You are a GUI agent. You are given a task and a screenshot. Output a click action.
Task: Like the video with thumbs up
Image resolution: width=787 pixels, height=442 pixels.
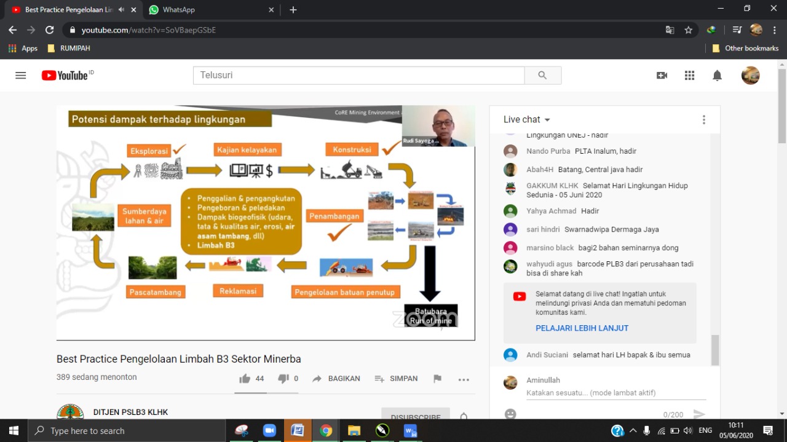click(245, 379)
